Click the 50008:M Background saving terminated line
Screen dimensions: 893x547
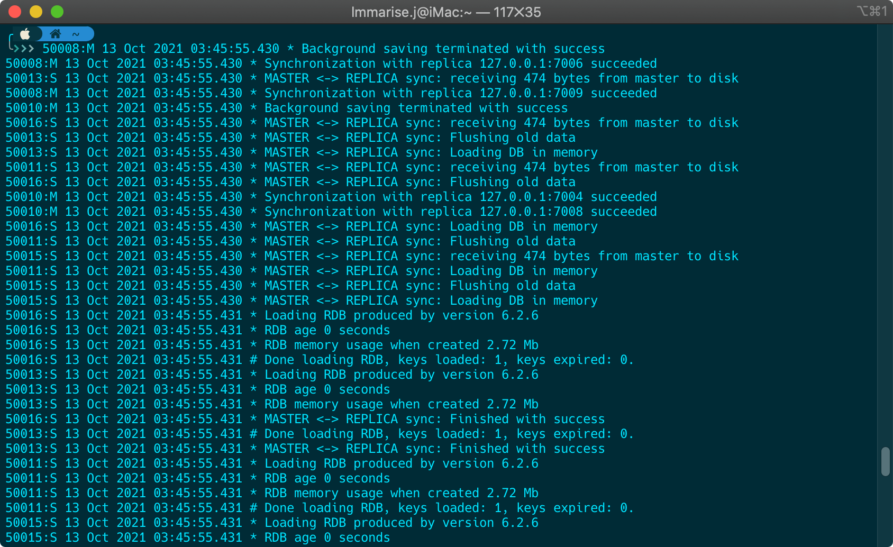[324, 49]
